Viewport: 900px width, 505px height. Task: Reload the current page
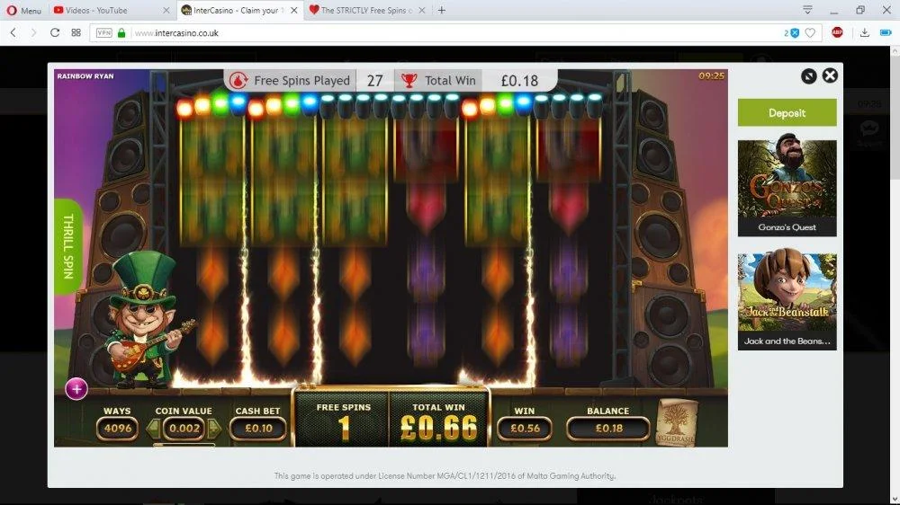pos(55,32)
